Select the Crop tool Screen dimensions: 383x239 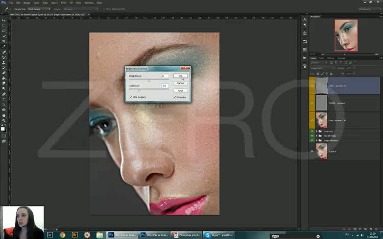pyautogui.click(x=4, y=41)
